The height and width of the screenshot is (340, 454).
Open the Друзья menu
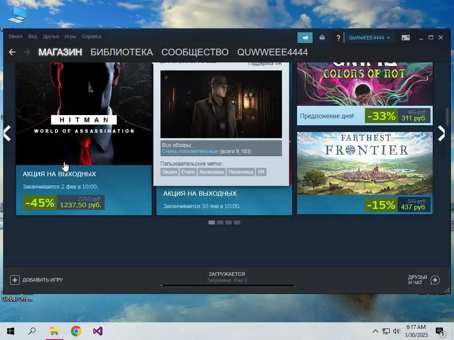[51, 36]
